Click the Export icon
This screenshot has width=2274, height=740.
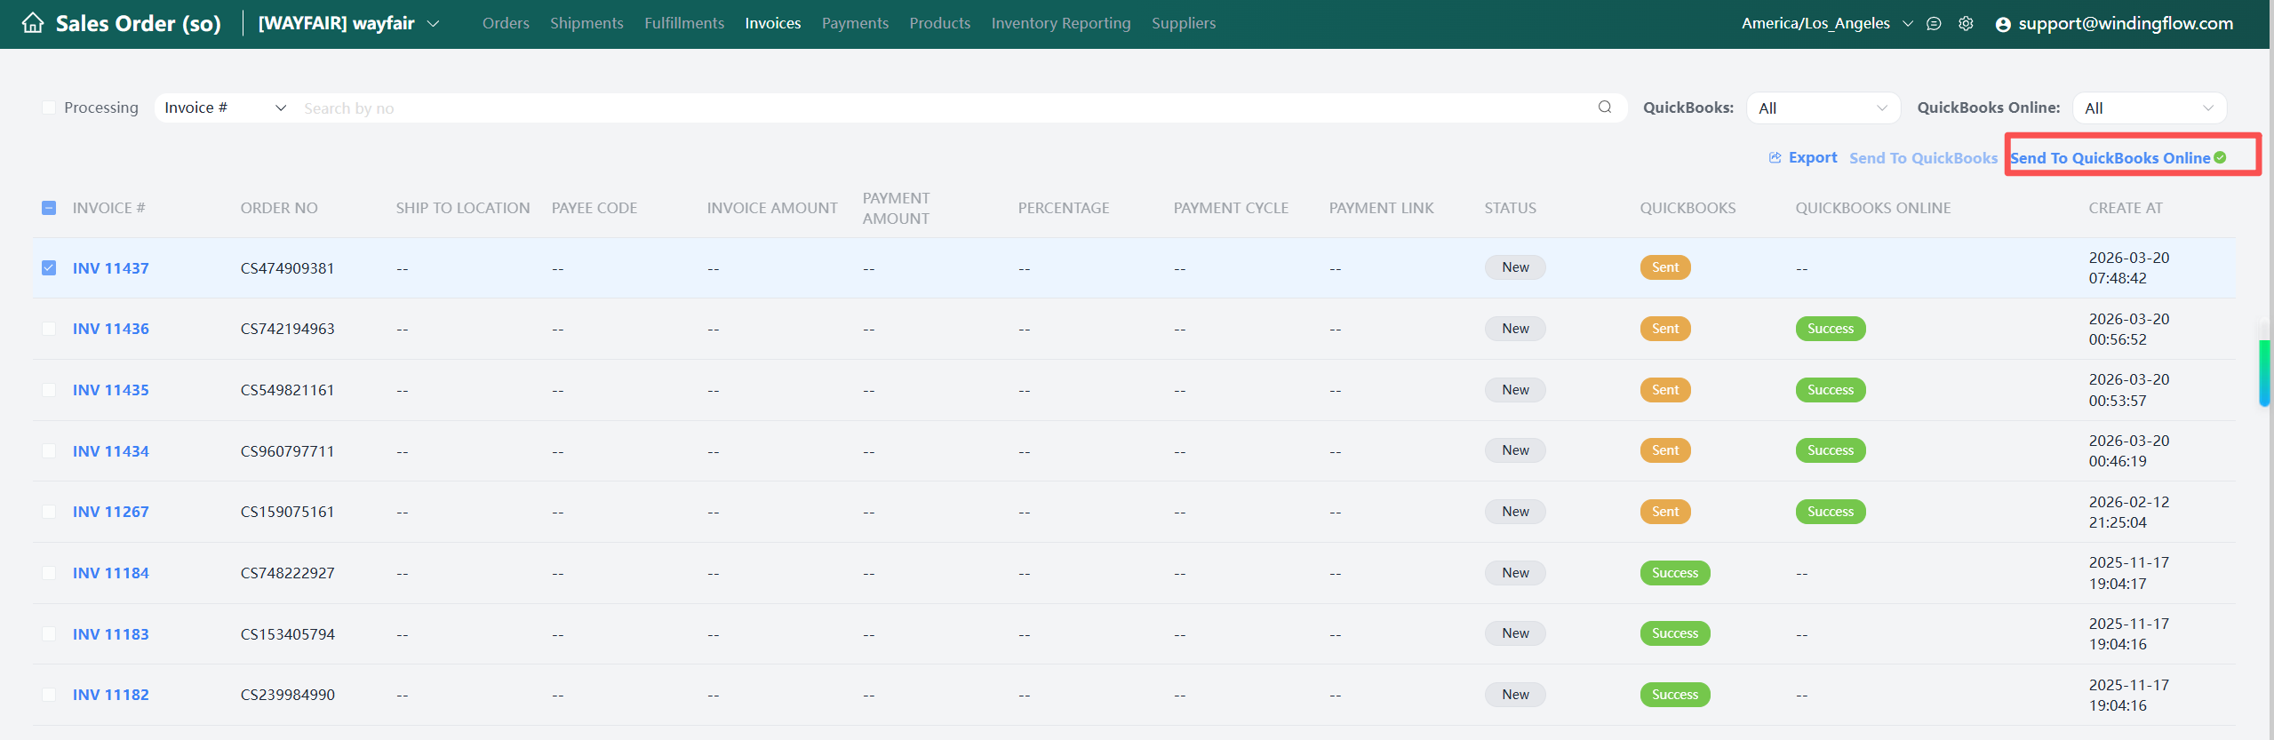point(1775,157)
